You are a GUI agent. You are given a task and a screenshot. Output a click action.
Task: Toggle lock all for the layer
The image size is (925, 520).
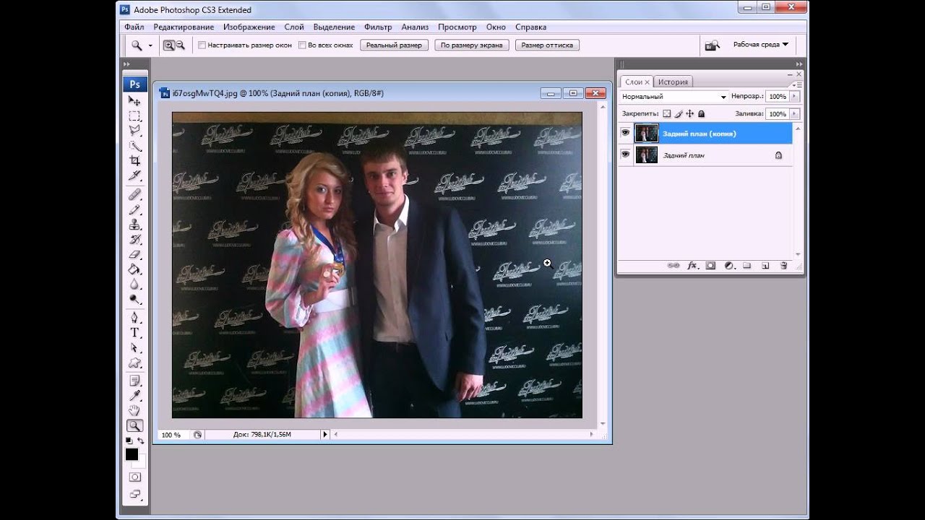coord(701,114)
